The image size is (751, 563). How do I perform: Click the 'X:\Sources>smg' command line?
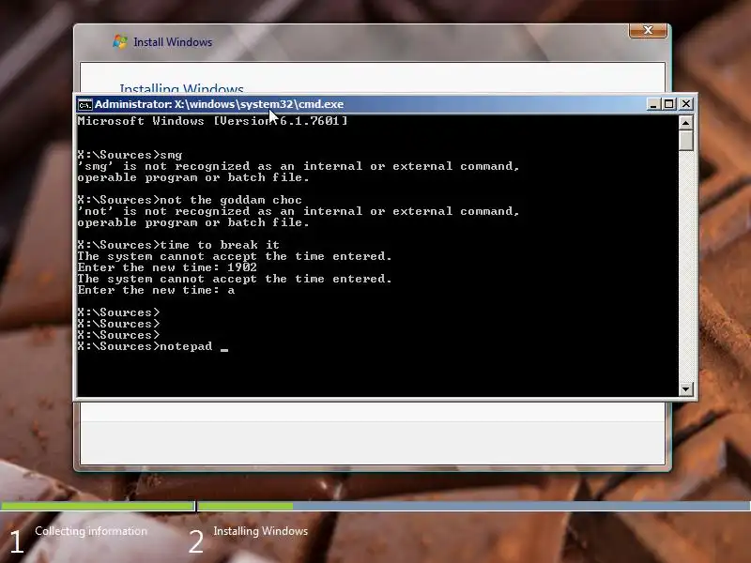(x=130, y=155)
